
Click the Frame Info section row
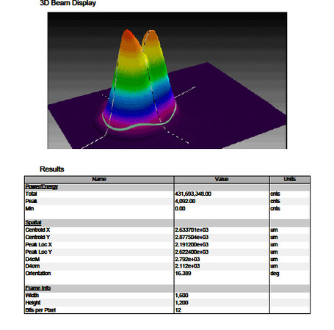coord(167,288)
